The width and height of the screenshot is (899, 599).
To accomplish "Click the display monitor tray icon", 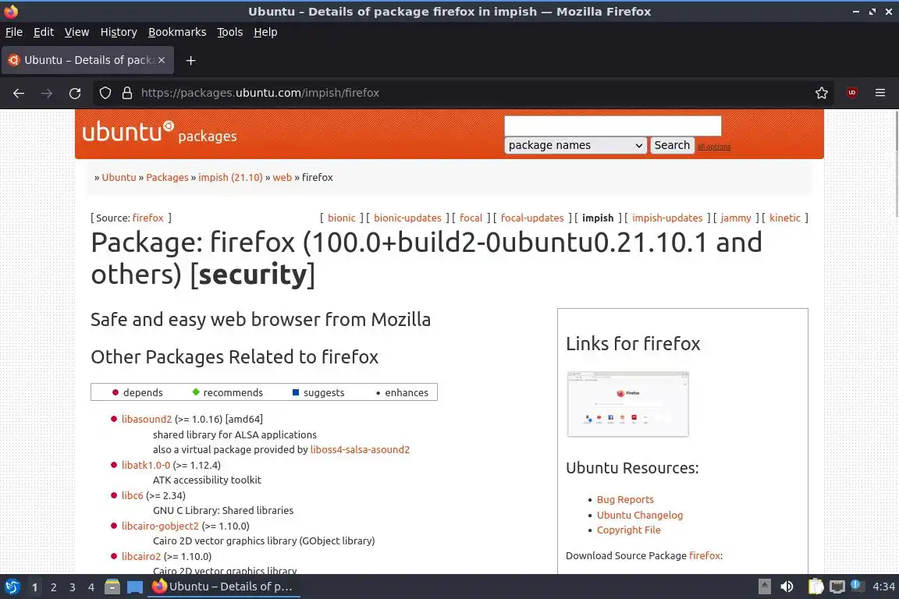I will click(x=837, y=587).
